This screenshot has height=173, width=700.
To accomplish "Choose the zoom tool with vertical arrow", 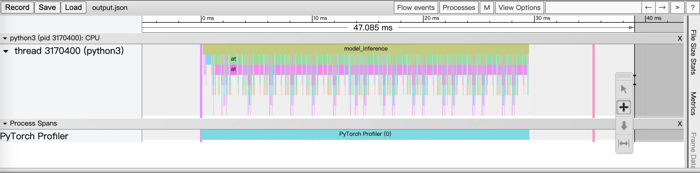I will pos(624,125).
